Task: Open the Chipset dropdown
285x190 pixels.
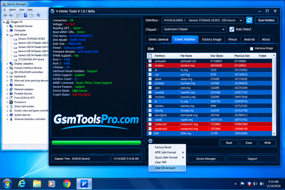Action: (x=194, y=29)
